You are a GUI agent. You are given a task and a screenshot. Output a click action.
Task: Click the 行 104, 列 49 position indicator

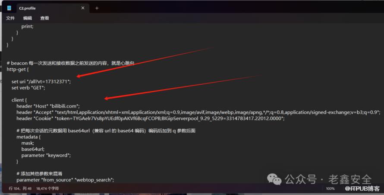[x=20, y=189]
